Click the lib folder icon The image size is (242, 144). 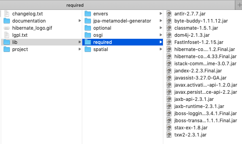(7, 42)
